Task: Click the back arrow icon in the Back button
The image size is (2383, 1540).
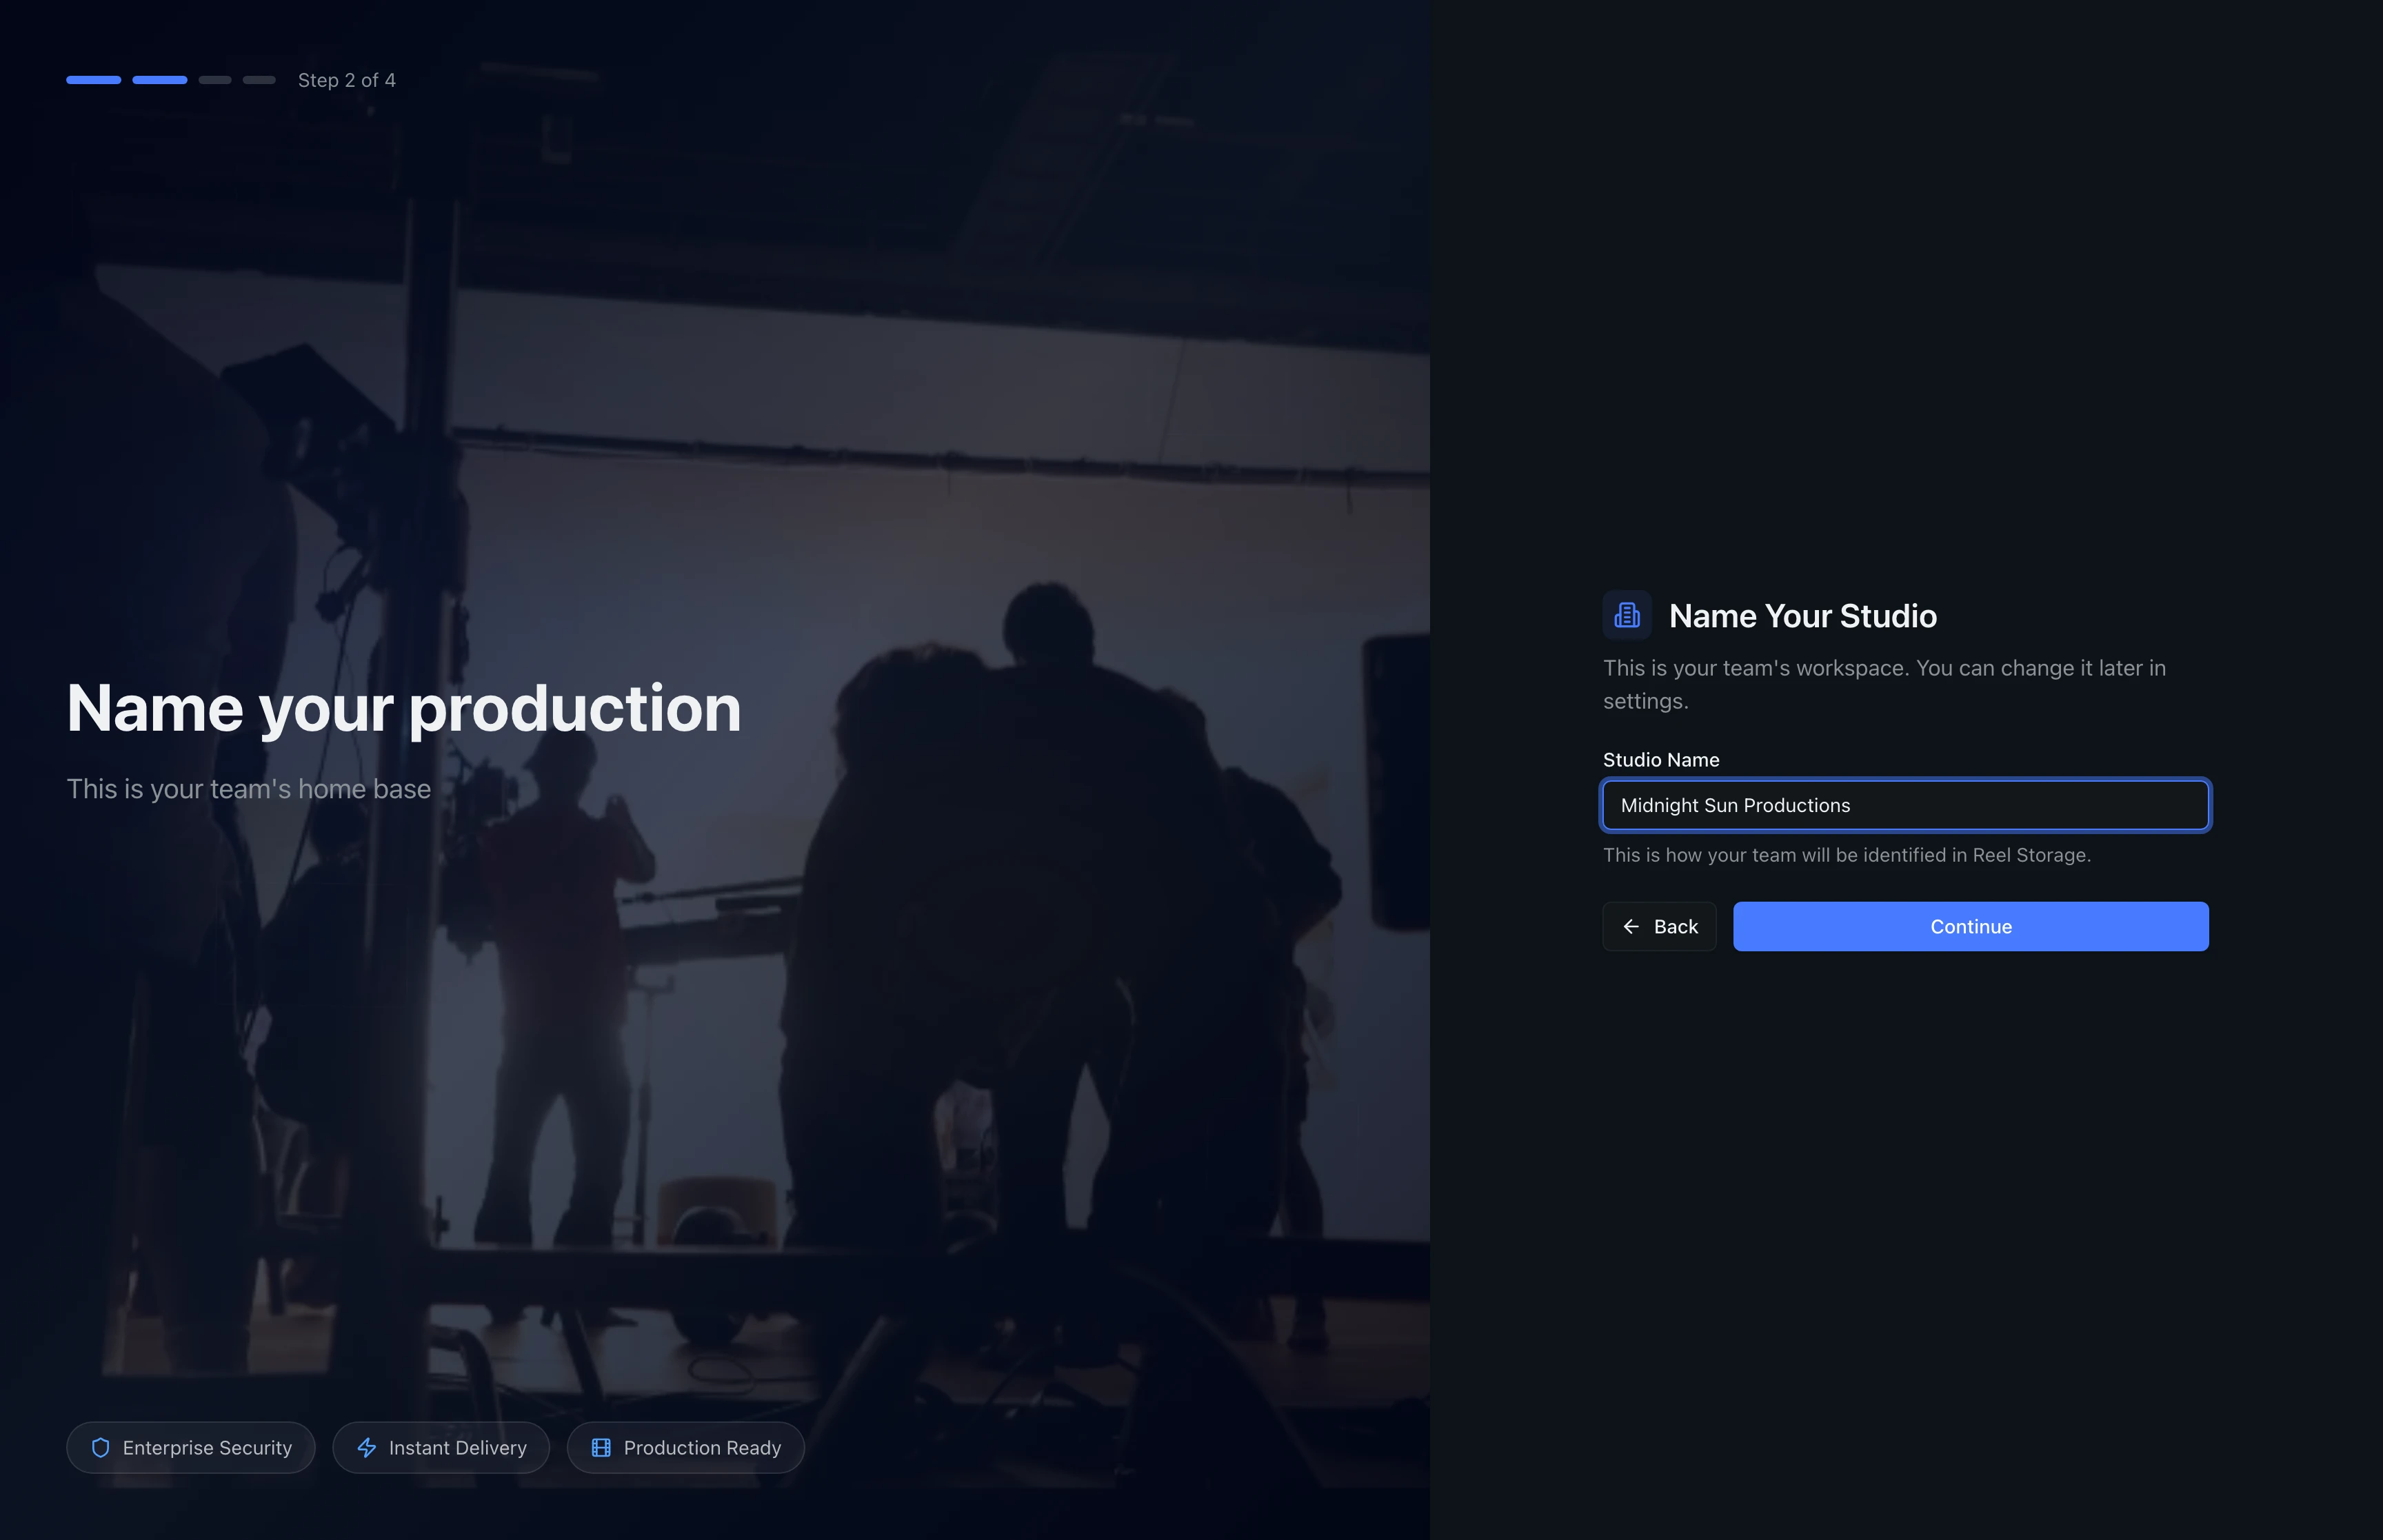Action: pos(1631,926)
